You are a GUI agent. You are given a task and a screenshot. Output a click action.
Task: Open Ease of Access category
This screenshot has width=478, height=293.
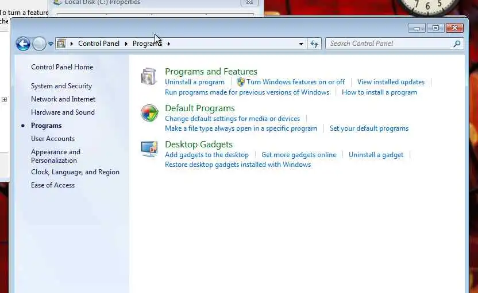[53, 185]
